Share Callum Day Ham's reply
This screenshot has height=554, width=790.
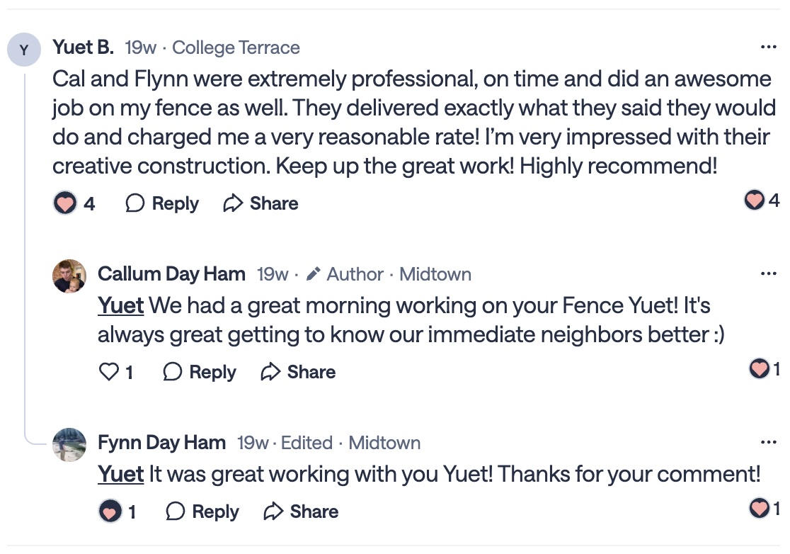298,372
